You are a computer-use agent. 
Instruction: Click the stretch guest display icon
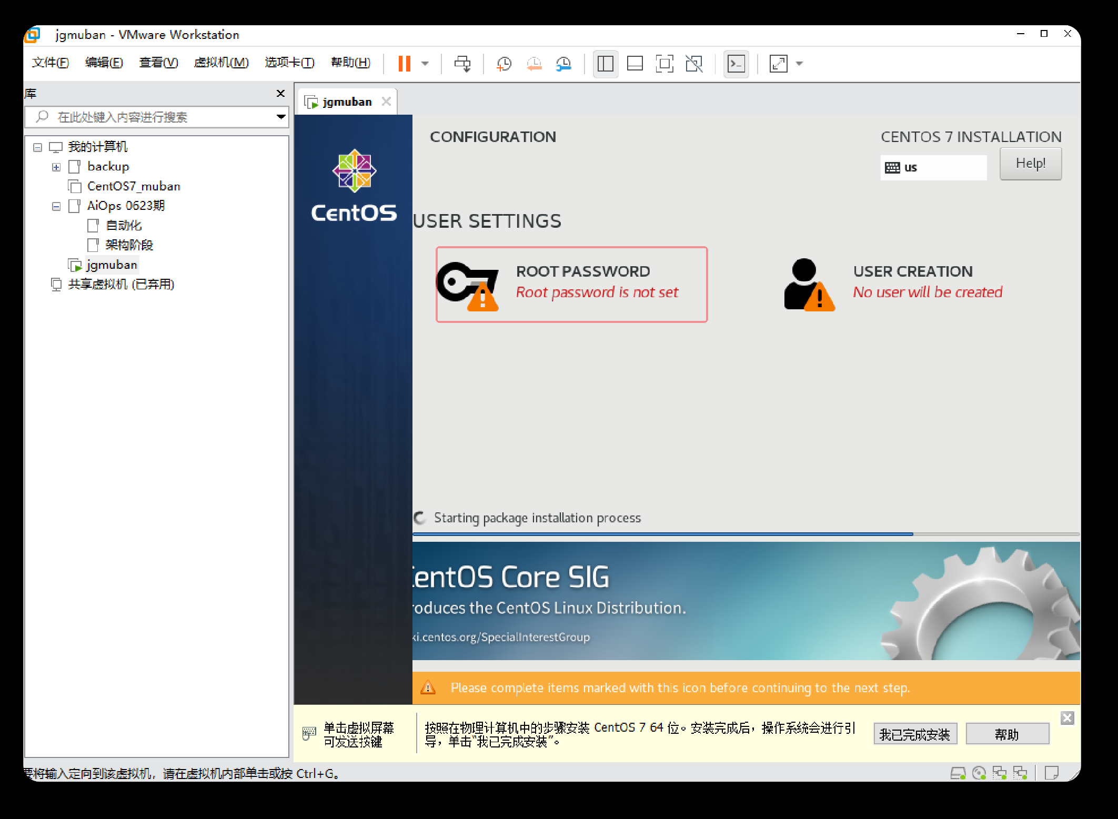pyautogui.click(x=778, y=64)
